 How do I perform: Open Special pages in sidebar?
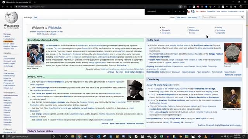9,81
